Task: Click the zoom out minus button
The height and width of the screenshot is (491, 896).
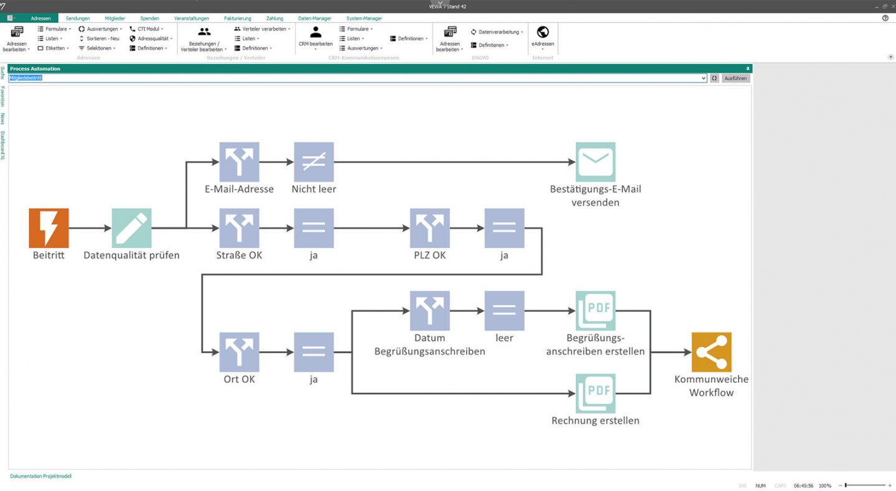Action: click(840, 485)
